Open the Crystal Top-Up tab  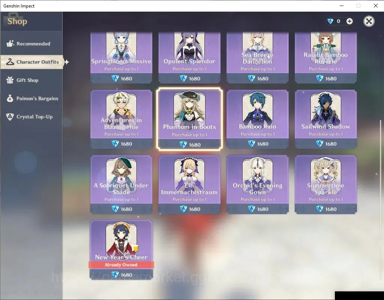[31, 117]
